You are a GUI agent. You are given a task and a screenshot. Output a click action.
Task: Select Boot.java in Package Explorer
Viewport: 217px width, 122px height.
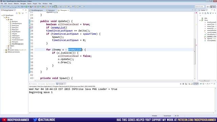(15, 22)
